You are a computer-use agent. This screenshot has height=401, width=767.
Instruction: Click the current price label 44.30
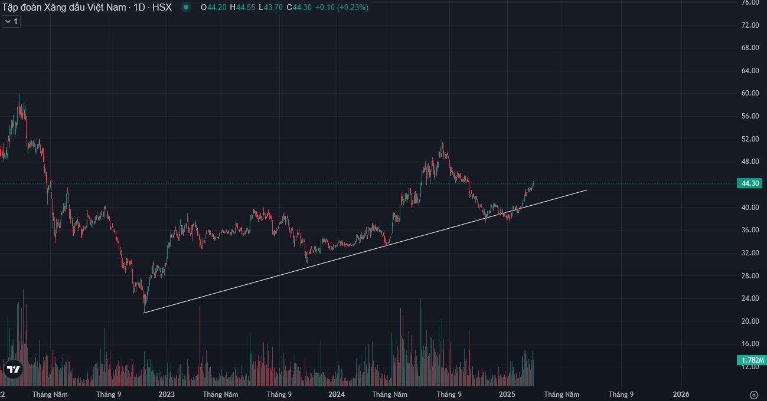point(750,183)
